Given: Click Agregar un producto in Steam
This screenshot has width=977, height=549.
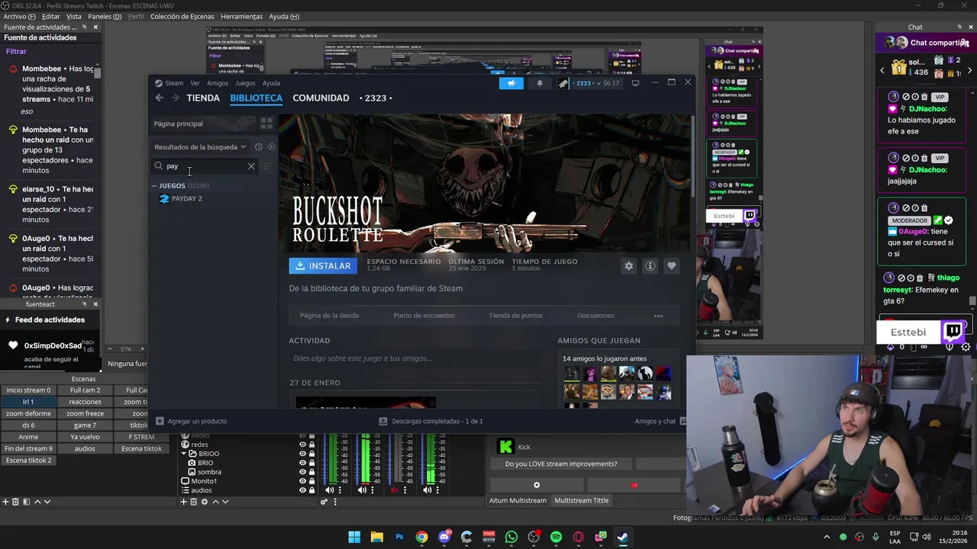Looking at the screenshot, I should [191, 421].
